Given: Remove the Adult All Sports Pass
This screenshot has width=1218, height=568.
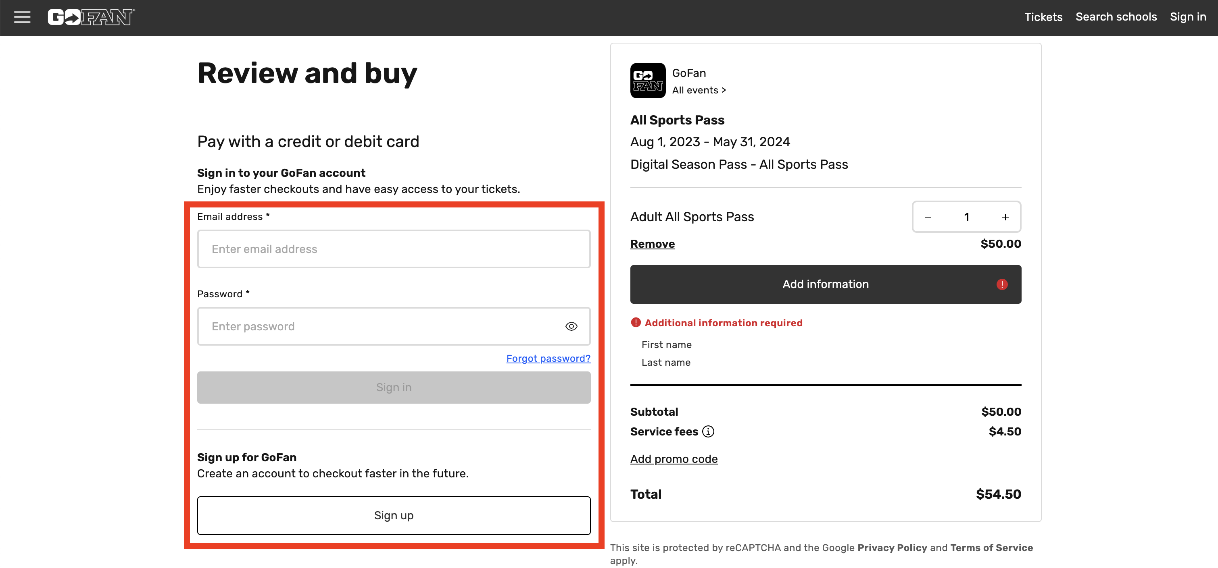Looking at the screenshot, I should click(653, 244).
